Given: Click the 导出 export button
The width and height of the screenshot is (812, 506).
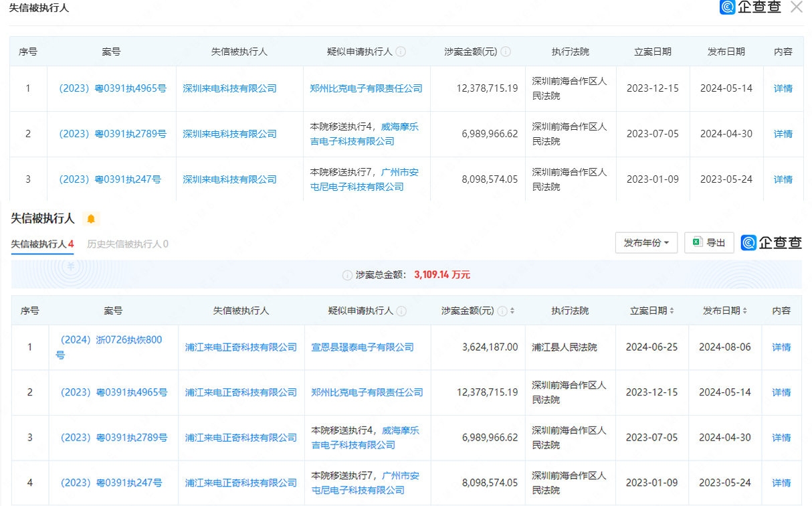Looking at the screenshot, I should click(x=709, y=243).
